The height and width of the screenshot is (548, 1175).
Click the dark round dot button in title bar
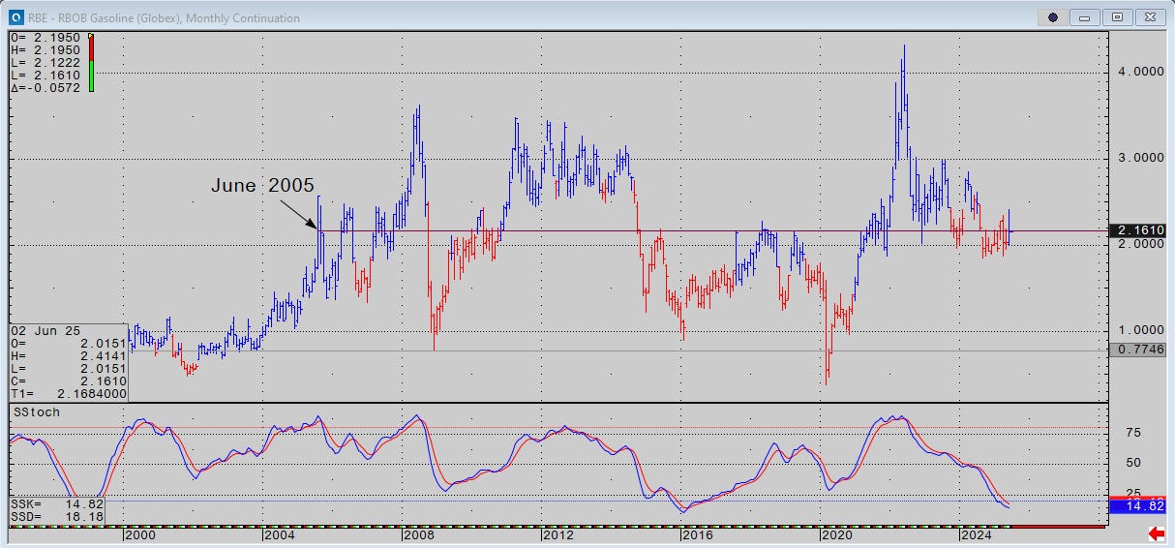1054,17
